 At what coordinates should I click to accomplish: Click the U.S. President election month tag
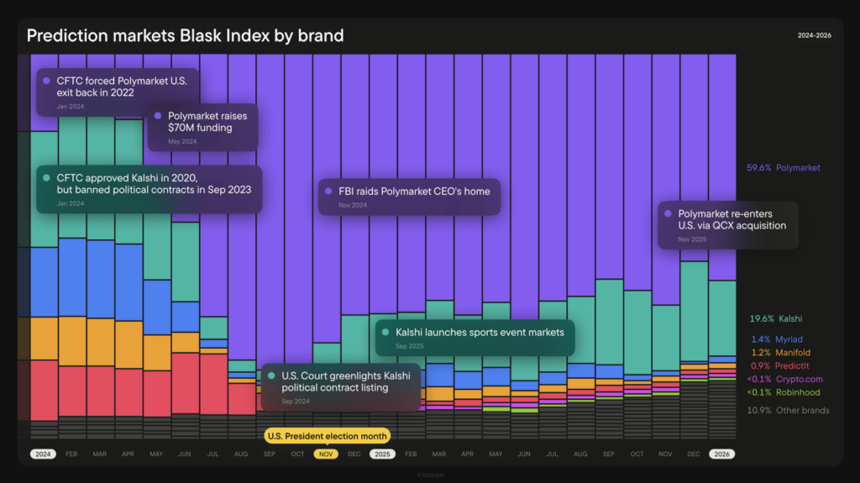(328, 436)
